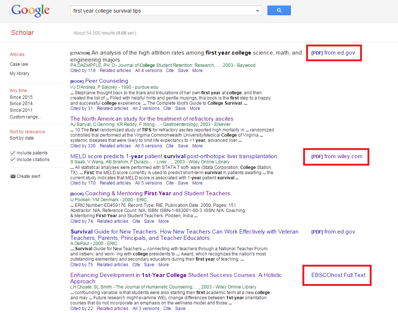
Task: Click Cite under Coaching & Mentoring result
Action: 136,221
